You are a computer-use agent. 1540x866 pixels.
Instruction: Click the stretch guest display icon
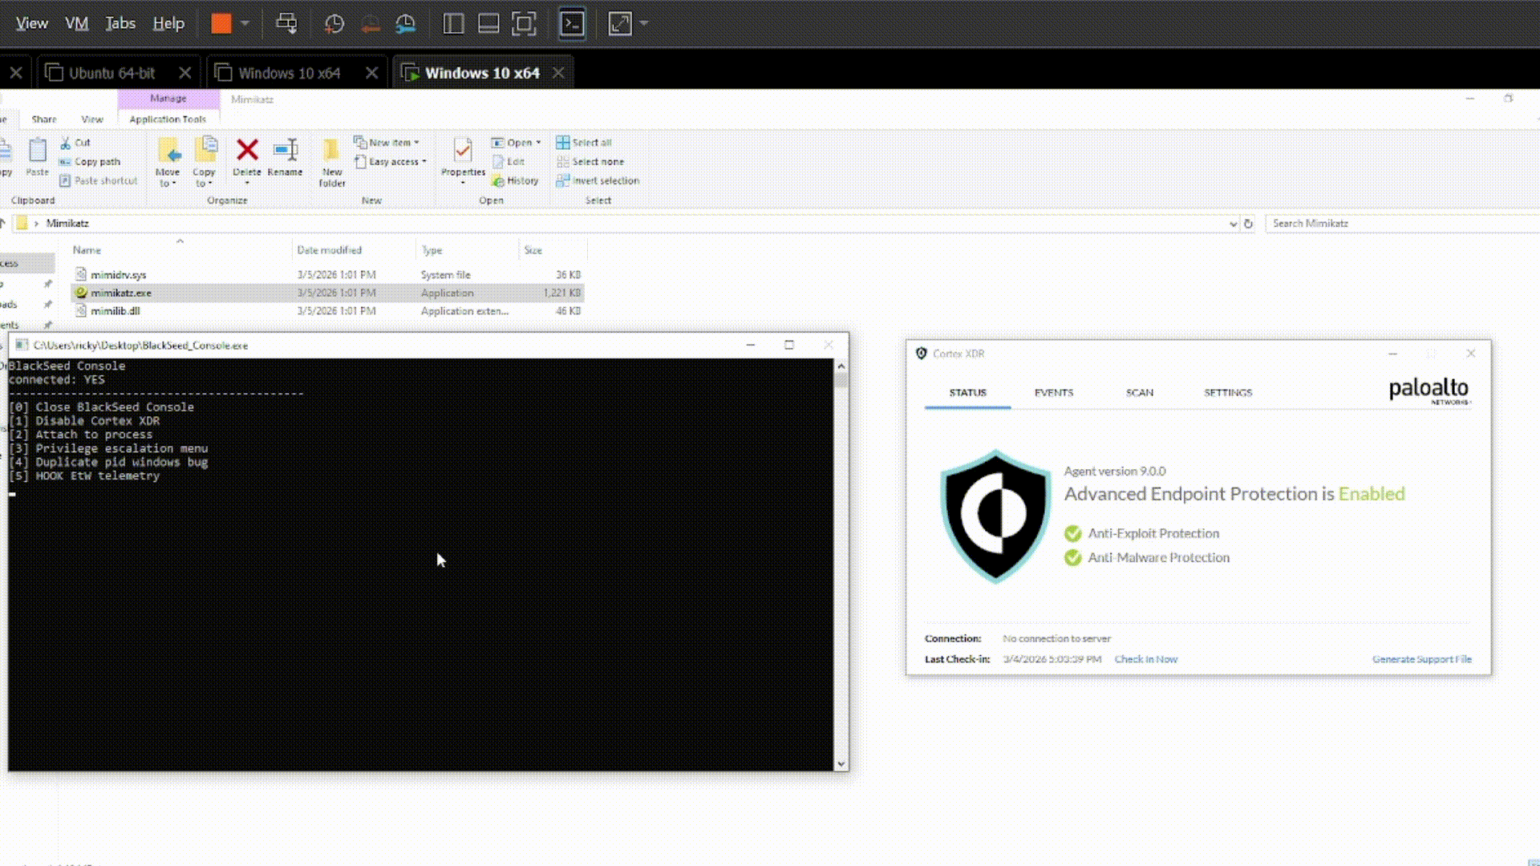[620, 24]
